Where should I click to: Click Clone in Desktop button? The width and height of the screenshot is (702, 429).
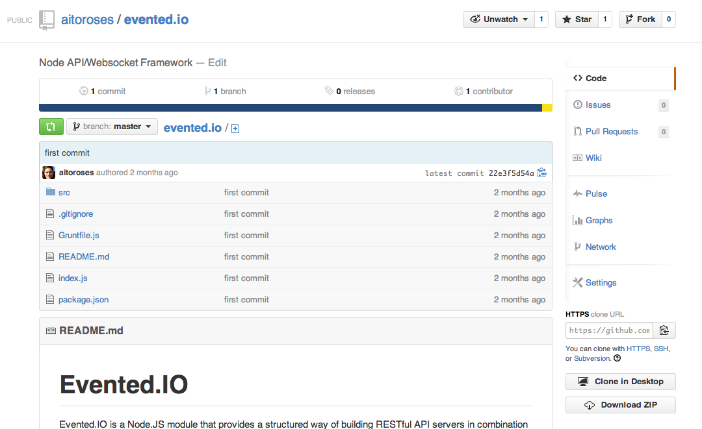[621, 382]
